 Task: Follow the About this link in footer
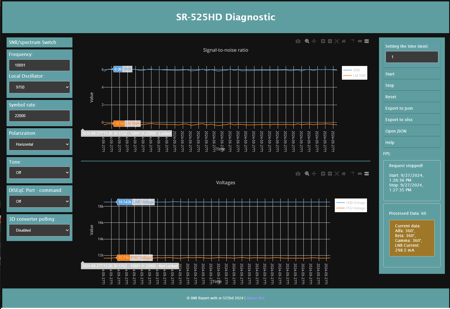click(256, 298)
